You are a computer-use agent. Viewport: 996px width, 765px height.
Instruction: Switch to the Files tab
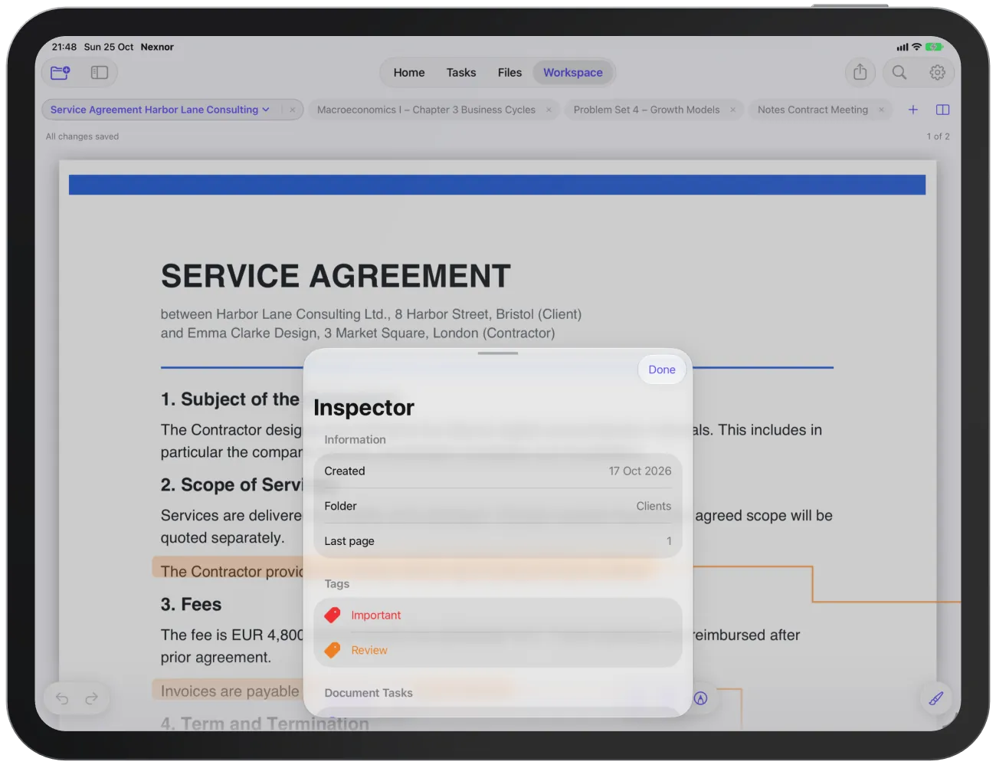[x=509, y=73]
